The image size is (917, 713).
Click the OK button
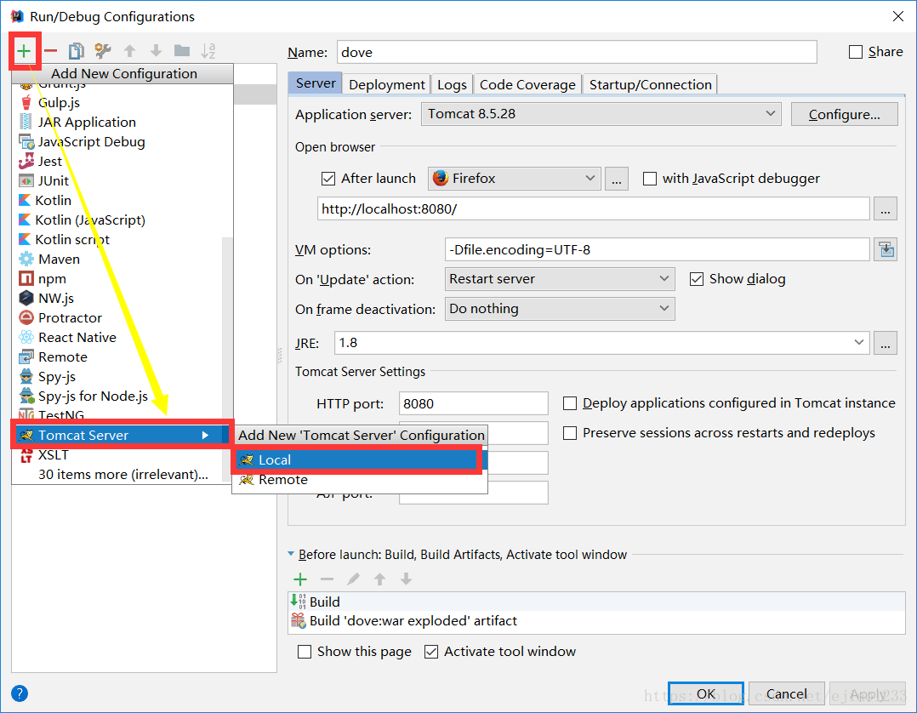706,693
